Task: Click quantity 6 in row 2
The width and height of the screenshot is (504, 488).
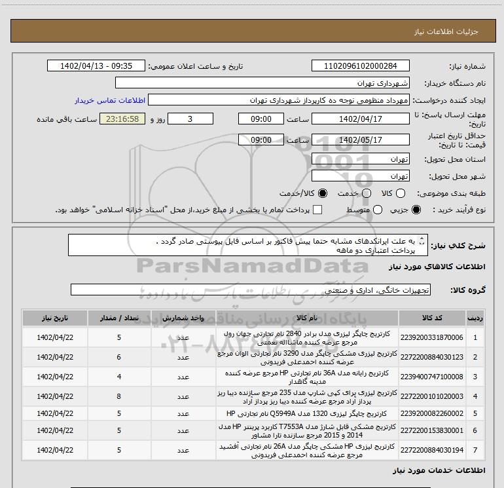Action: tap(119, 357)
